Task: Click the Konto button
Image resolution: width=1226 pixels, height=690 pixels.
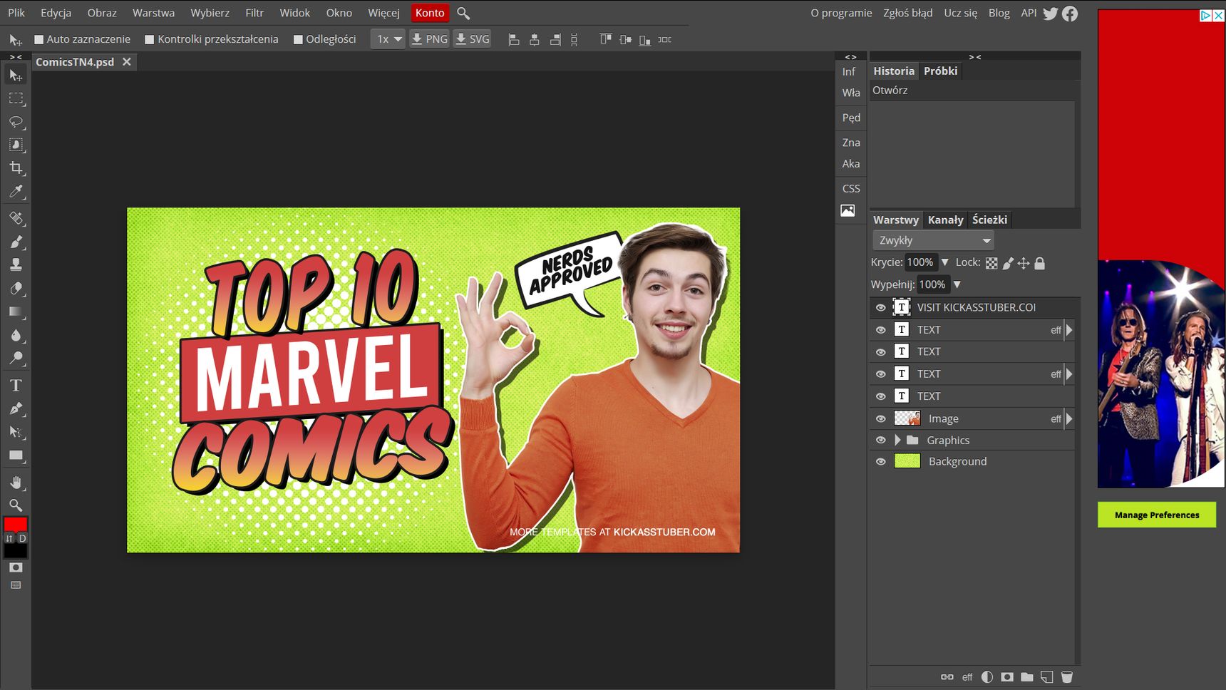Action: 430,13
